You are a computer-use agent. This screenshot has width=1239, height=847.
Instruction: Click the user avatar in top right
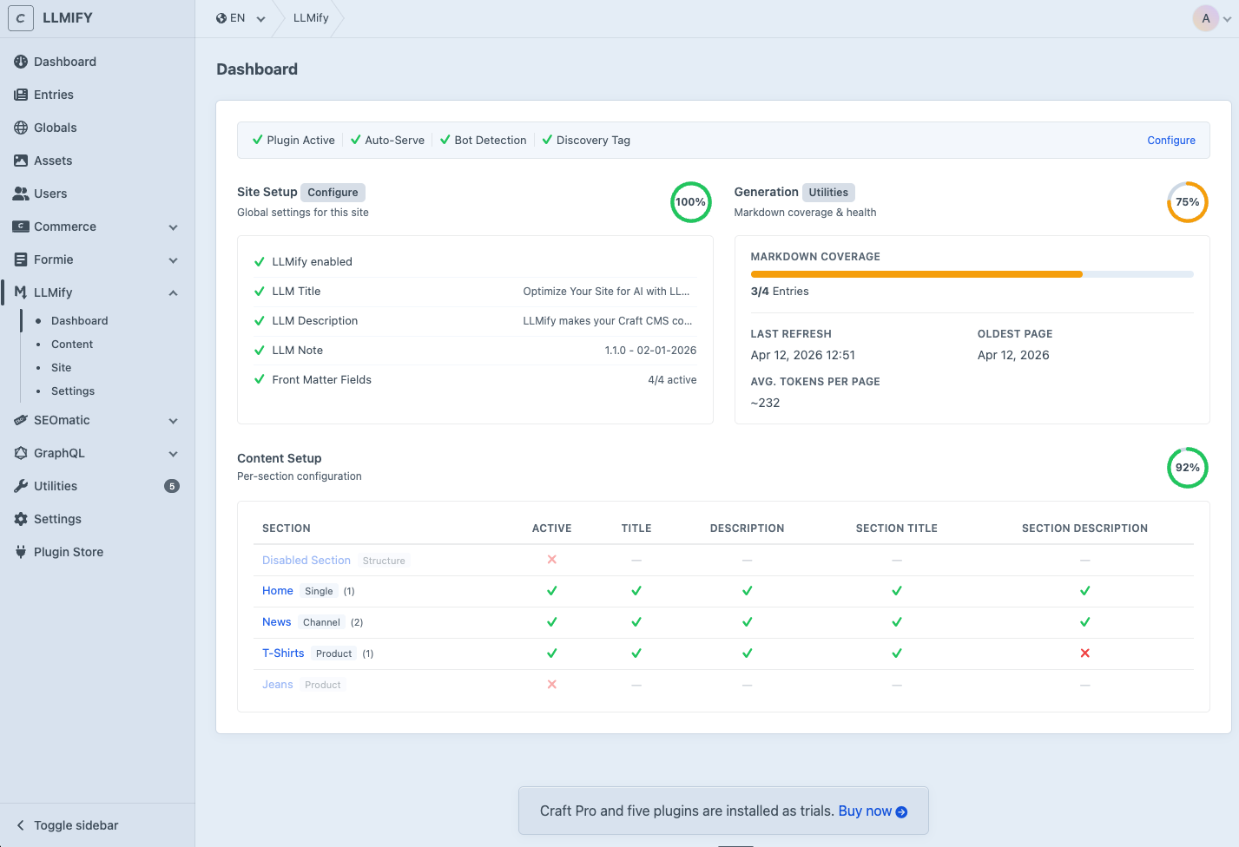click(x=1205, y=17)
